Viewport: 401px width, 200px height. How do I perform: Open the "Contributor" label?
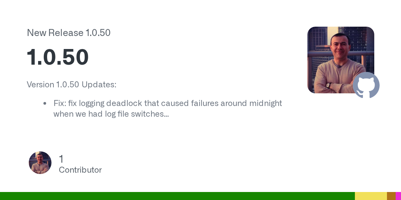[80, 170]
